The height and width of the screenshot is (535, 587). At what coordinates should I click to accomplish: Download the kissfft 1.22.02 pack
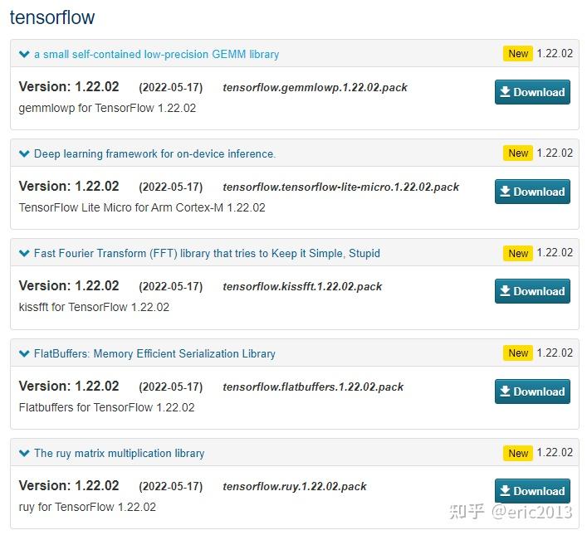click(x=532, y=291)
